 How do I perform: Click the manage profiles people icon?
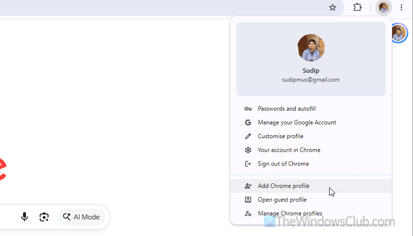248,214
